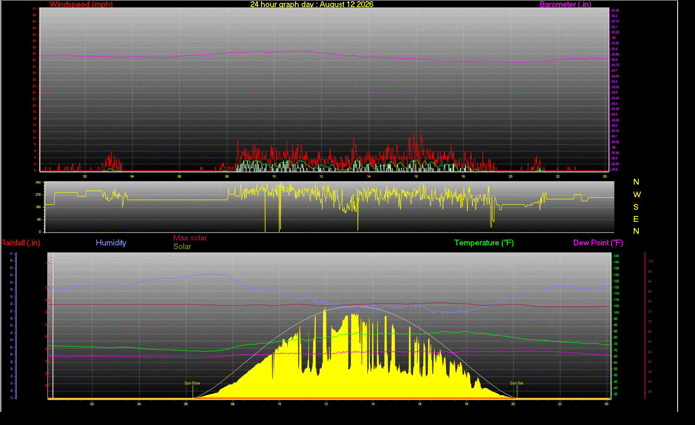Click the Solar legend label

pos(182,247)
